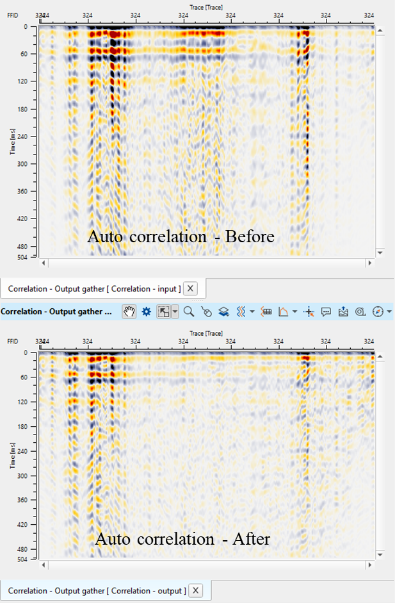Click the wiggle traces display icon
This screenshot has width=395, height=603.
point(241,311)
